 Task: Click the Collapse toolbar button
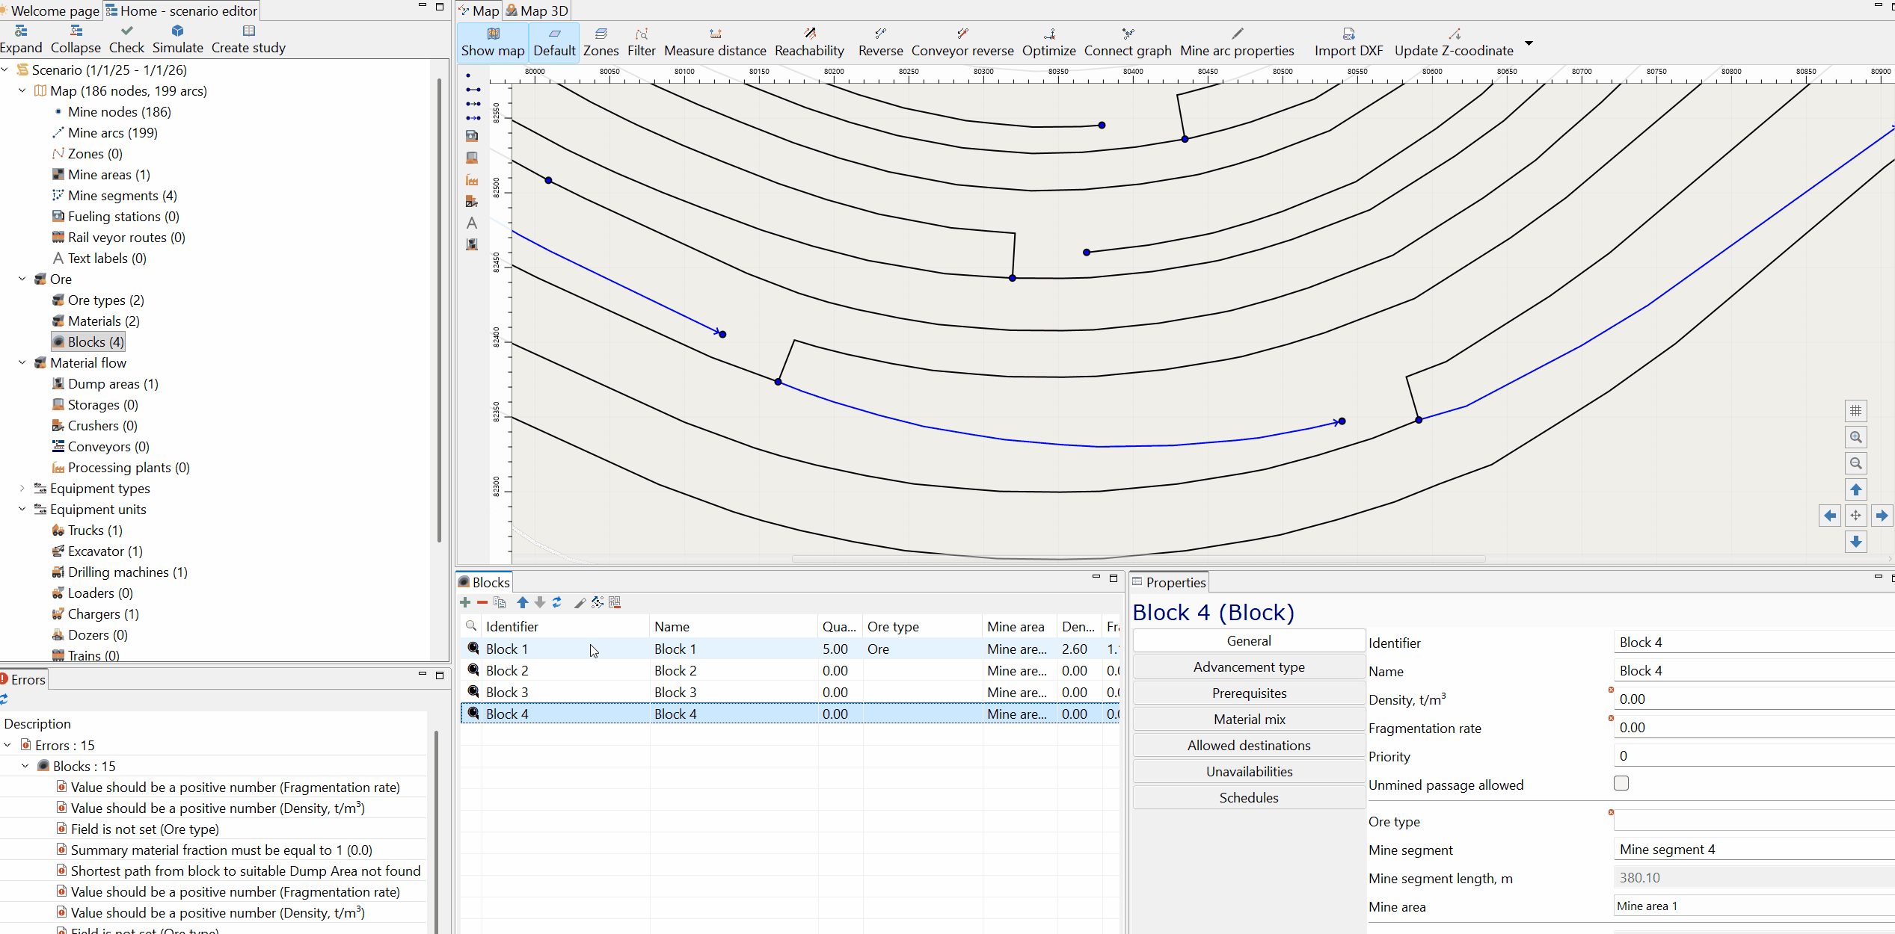[x=76, y=40]
